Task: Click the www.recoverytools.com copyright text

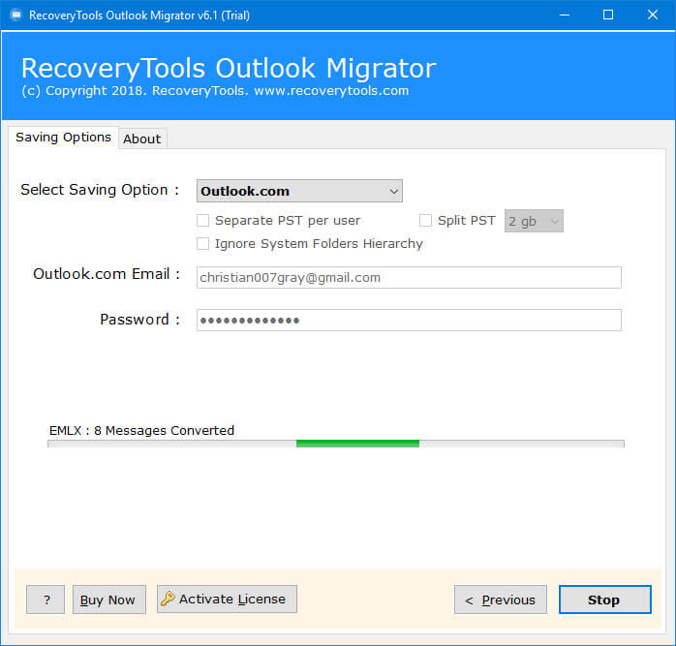Action: (x=331, y=91)
